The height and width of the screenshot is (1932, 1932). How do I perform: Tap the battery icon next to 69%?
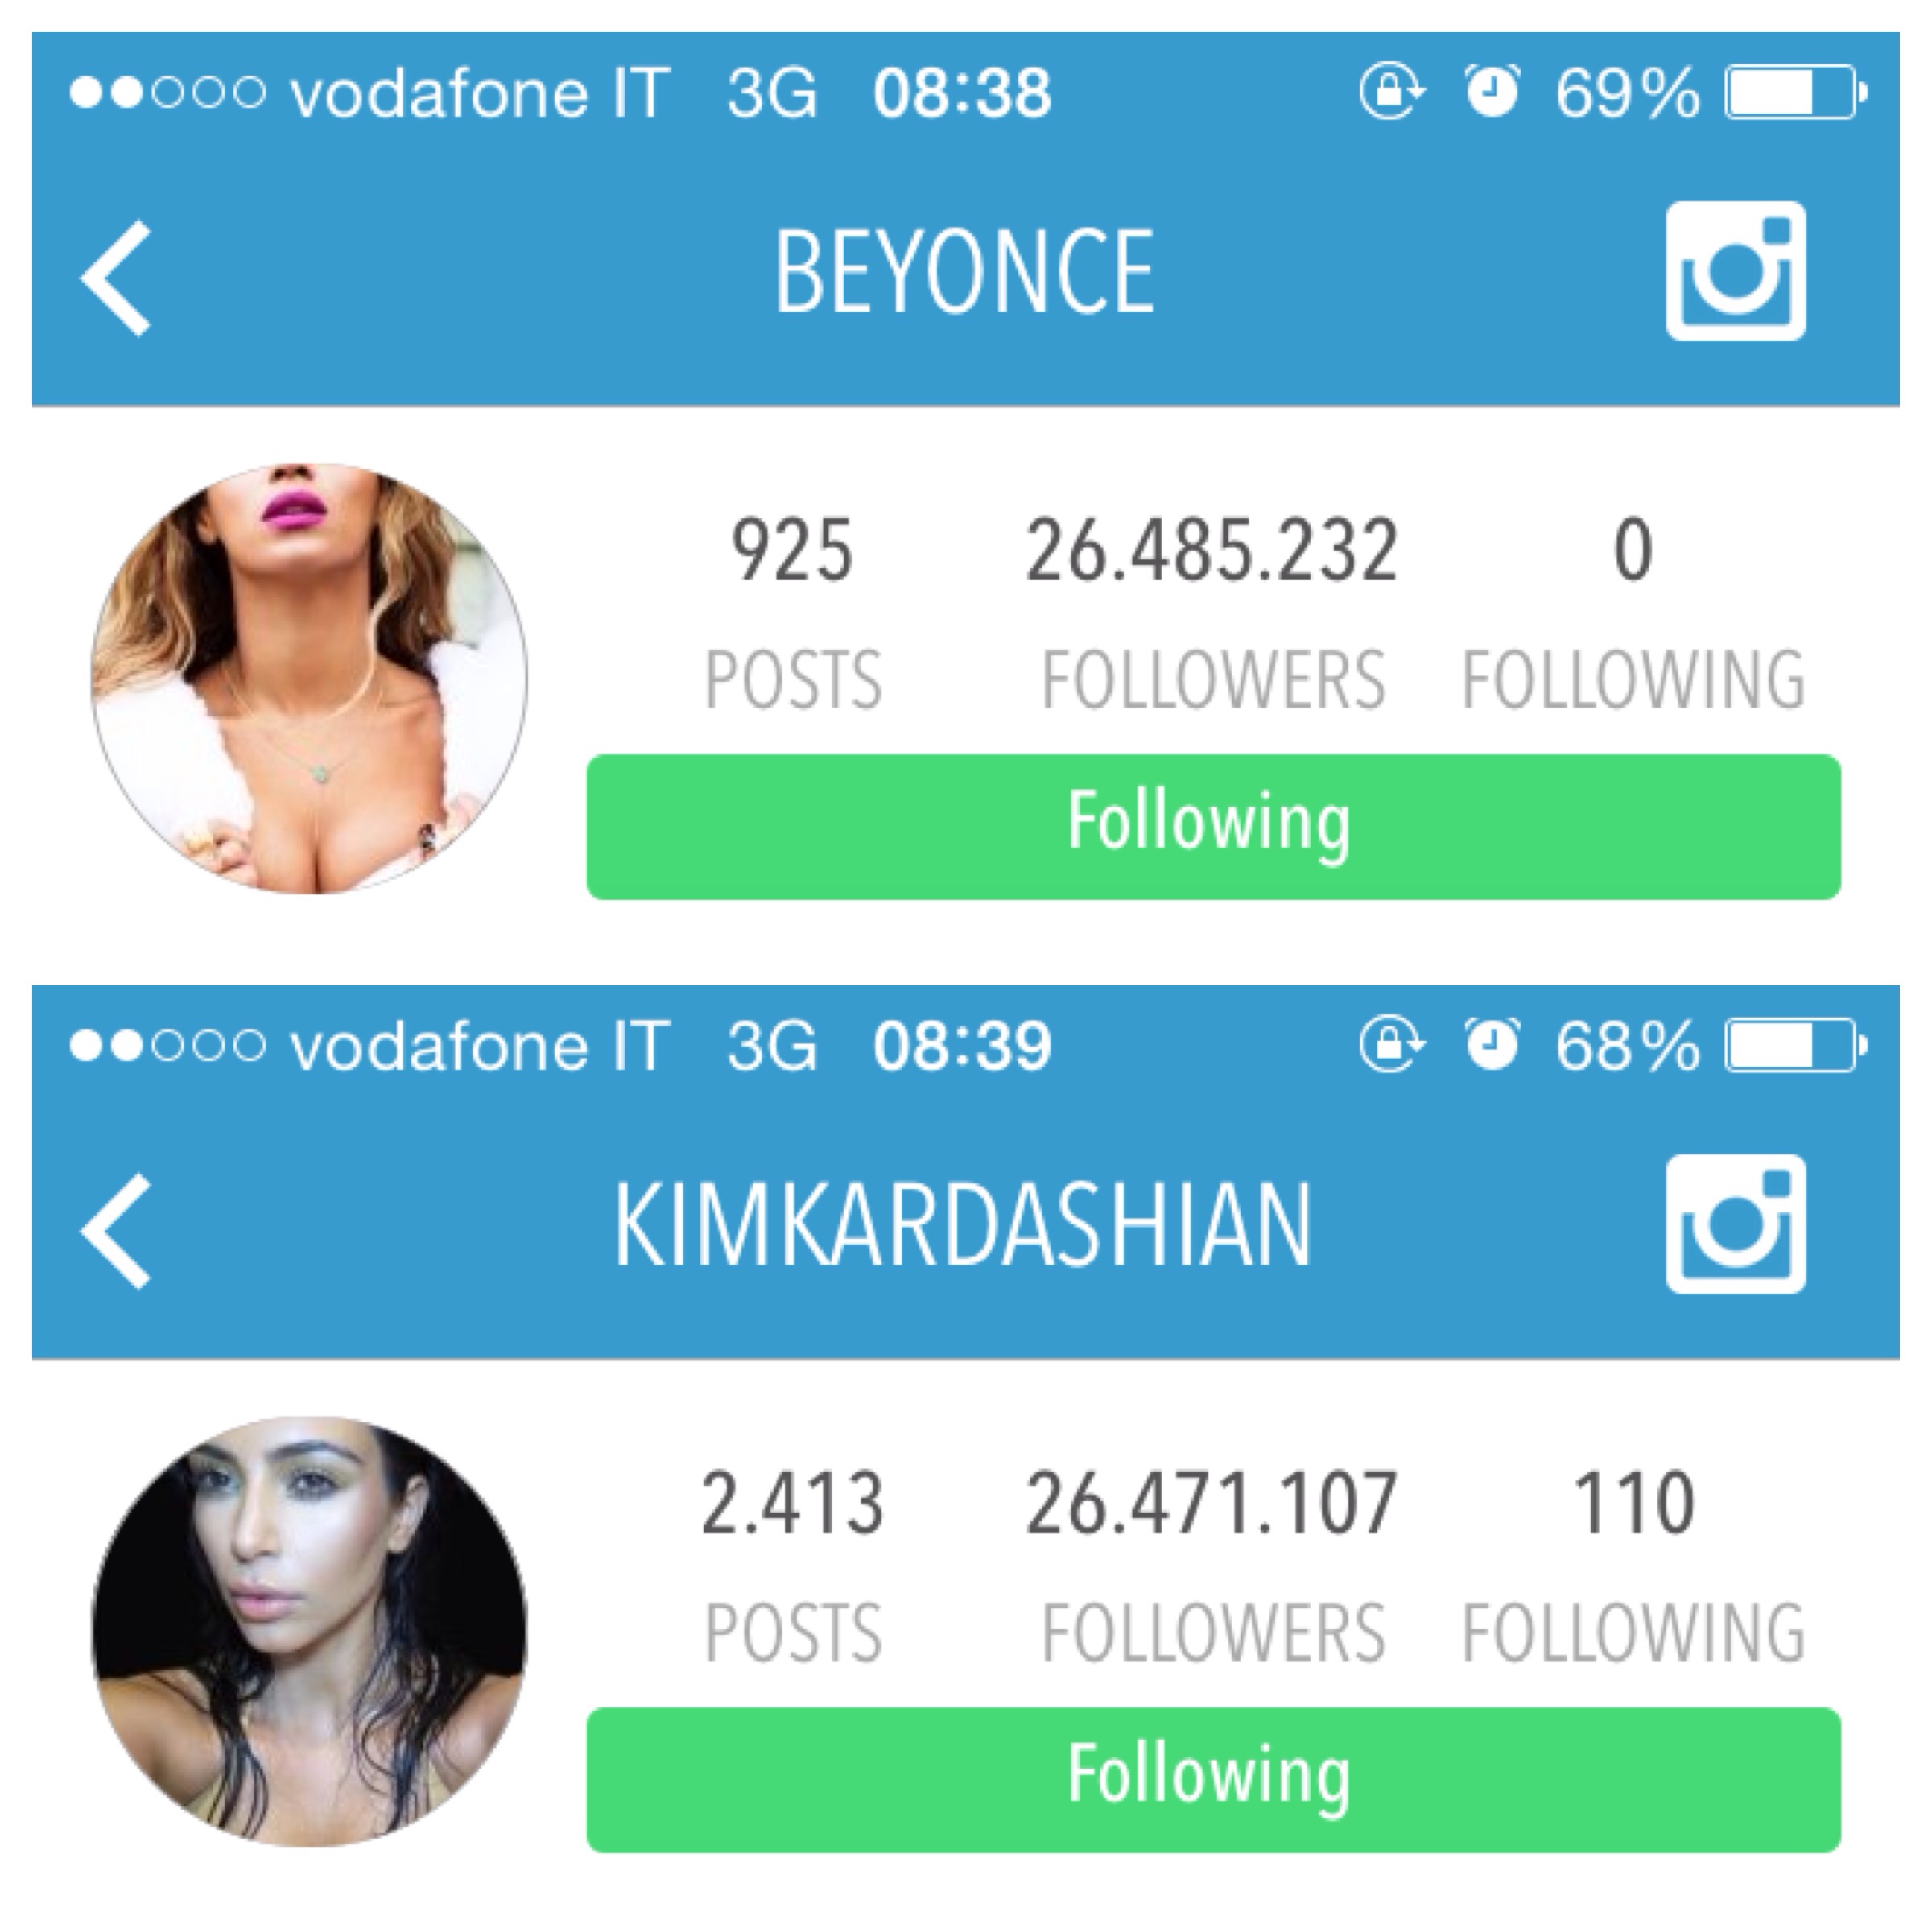[1796, 93]
